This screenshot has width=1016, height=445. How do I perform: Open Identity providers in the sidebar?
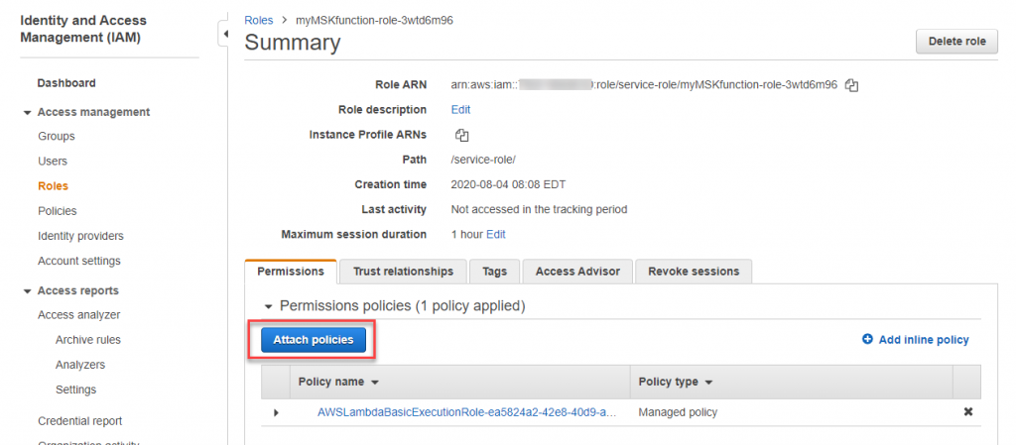[x=80, y=236]
